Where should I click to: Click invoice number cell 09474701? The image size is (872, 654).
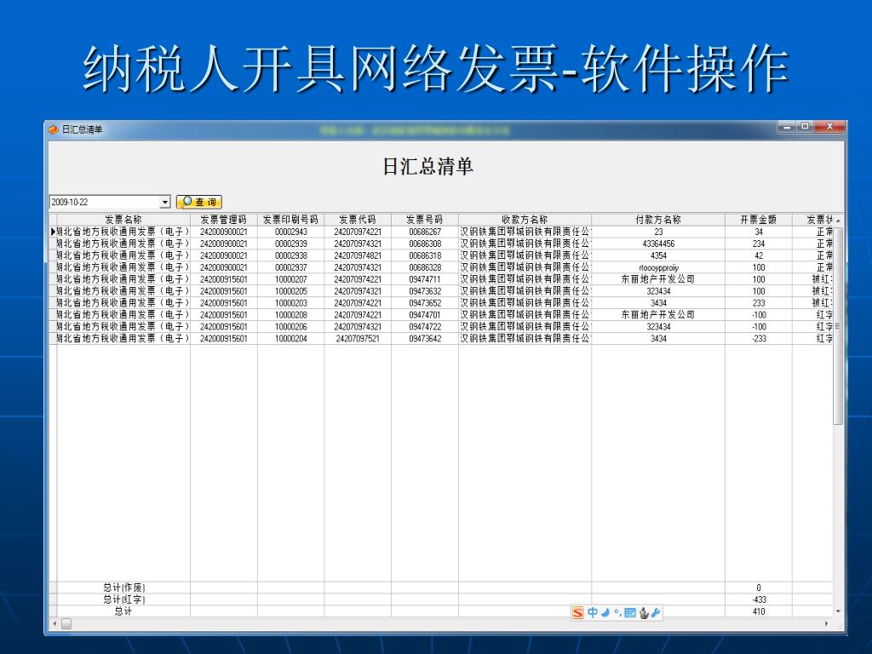(x=425, y=315)
